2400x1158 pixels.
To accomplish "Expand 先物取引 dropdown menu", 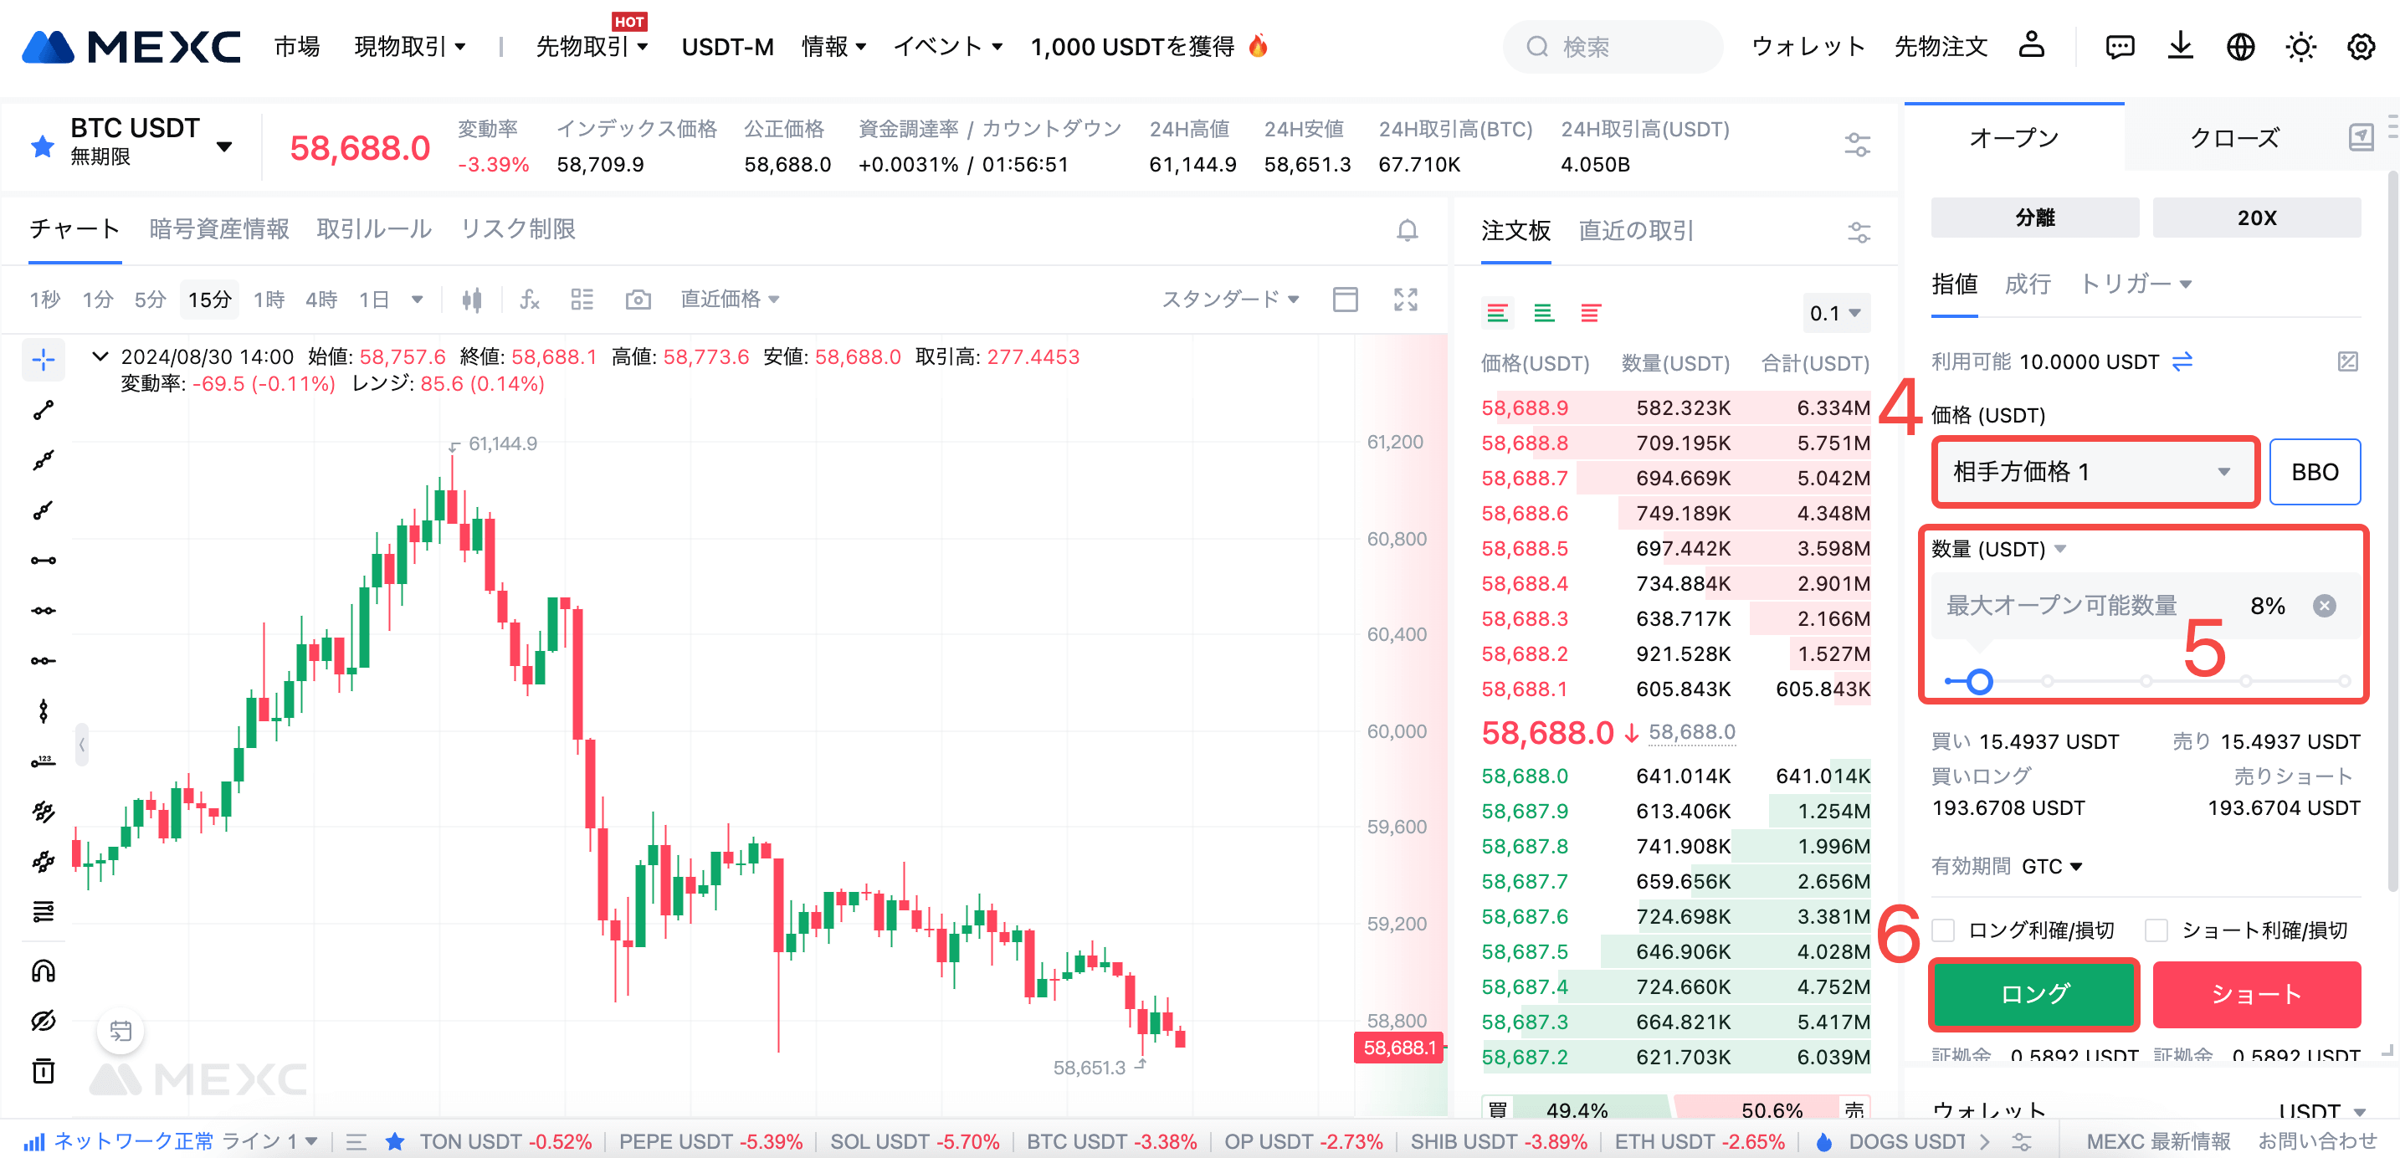I will (x=592, y=47).
